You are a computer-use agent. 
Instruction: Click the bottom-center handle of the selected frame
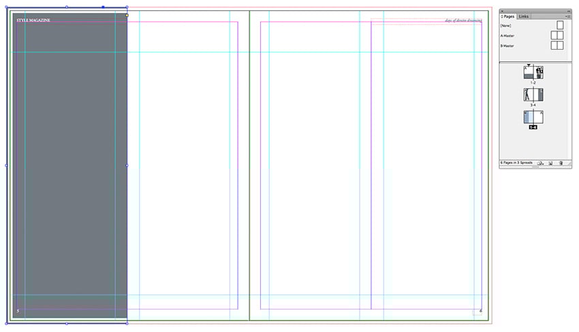point(67,324)
